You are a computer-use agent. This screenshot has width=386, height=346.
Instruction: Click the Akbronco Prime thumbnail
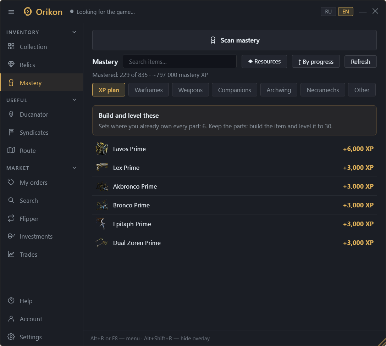click(102, 186)
